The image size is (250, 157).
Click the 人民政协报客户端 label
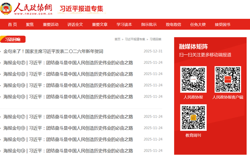coord(227,97)
